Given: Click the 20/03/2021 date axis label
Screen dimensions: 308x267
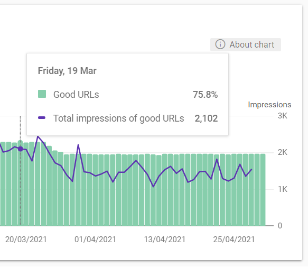Looking at the screenshot, I should [x=26, y=240].
